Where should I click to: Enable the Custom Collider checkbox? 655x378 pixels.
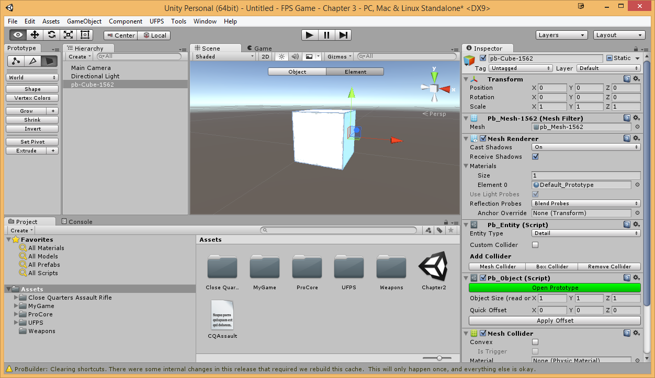[535, 245]
